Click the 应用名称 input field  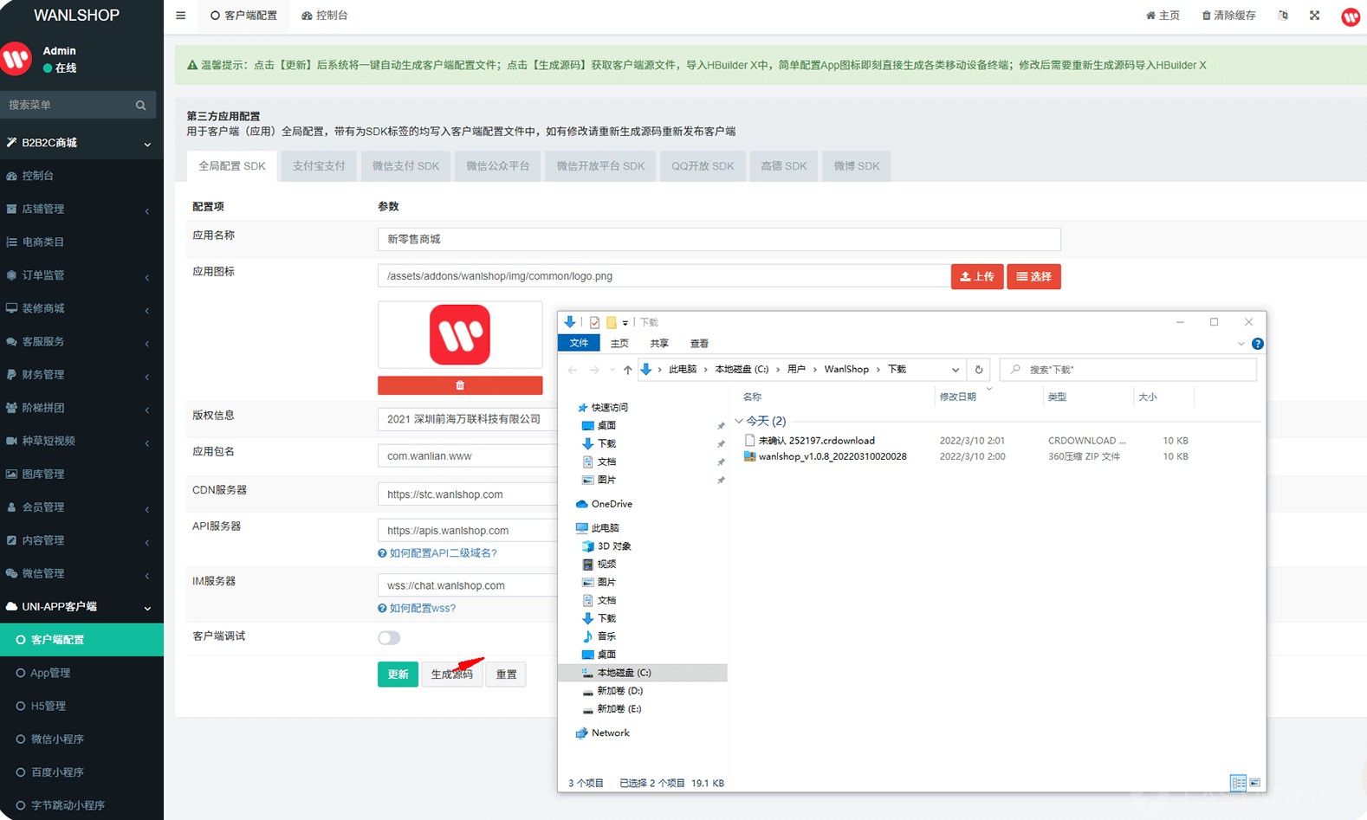point(718,239)
